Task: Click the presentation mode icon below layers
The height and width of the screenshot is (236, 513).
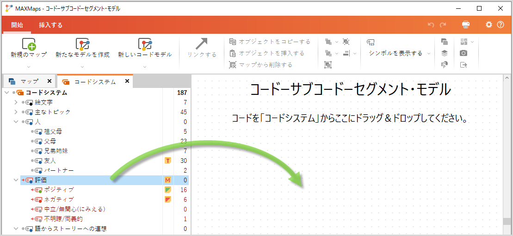Action: (x=444, y=64)
